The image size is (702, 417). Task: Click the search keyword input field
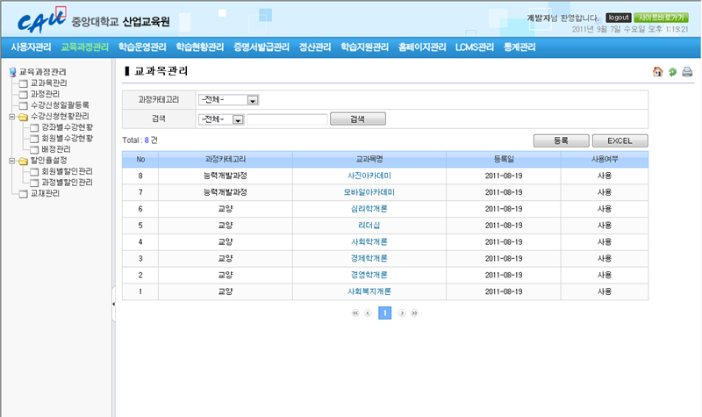click(x=287, y=119)
